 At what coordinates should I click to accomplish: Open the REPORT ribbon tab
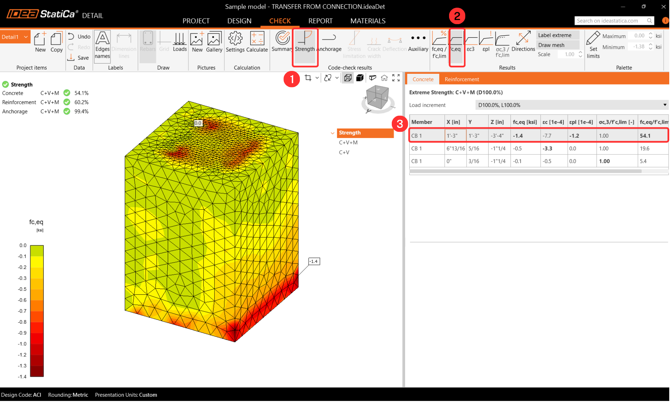(320, 21)
